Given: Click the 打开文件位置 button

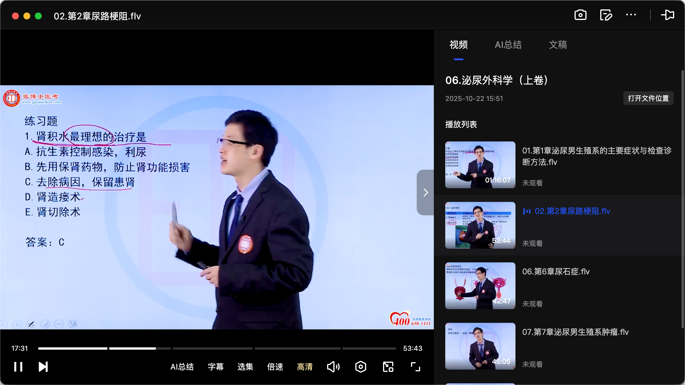Looking at the screenshot, I should coord(648,98).
